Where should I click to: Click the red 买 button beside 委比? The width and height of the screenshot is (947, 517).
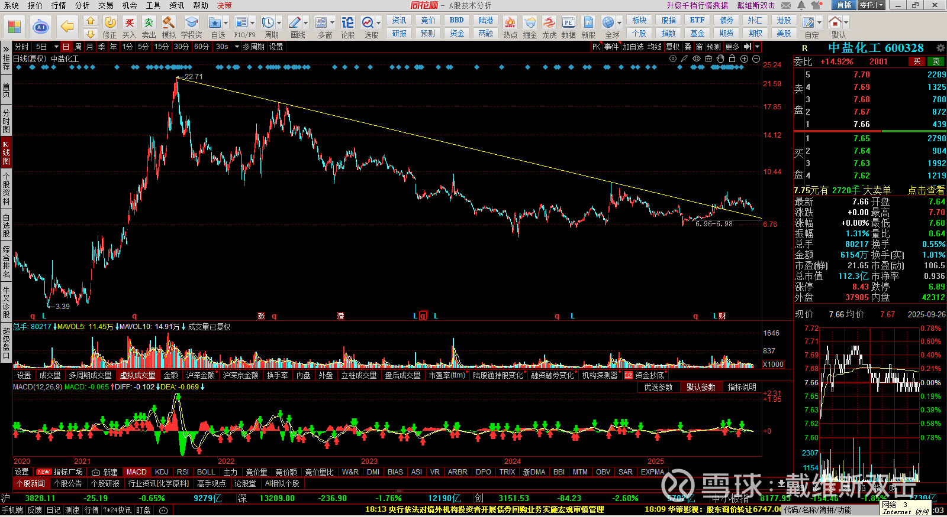click(x=917, y=61)
